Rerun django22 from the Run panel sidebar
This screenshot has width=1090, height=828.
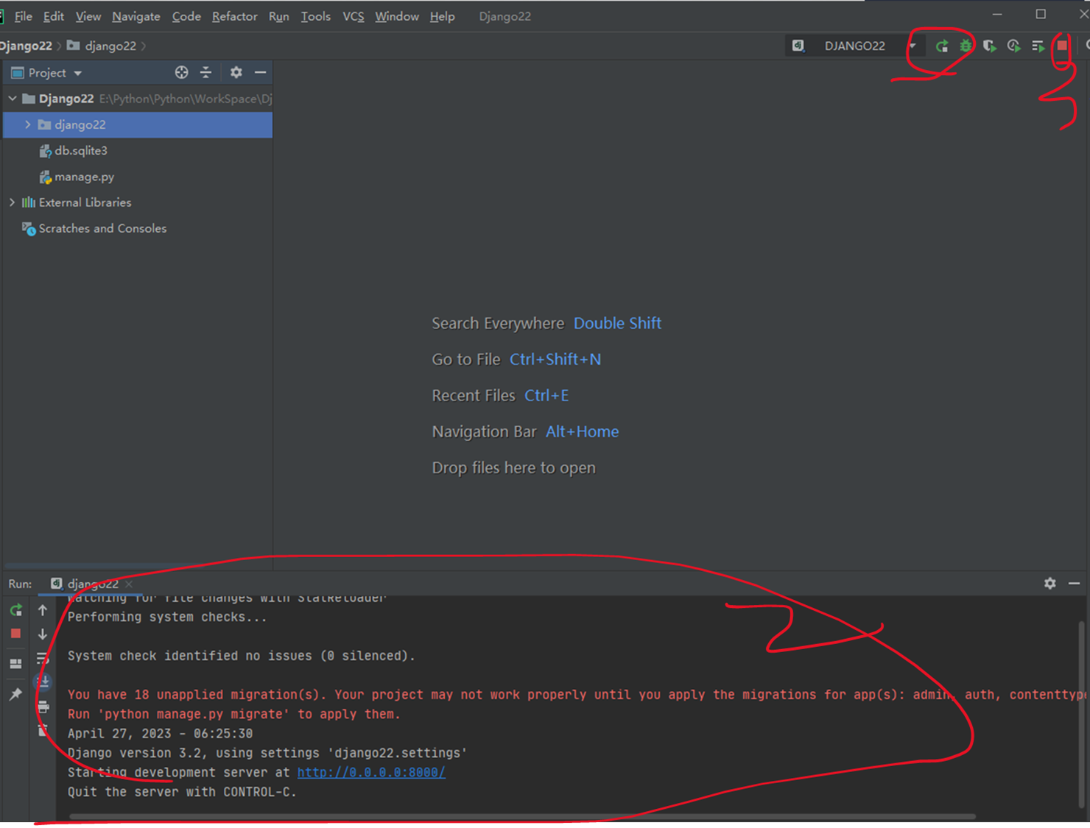tap(15, 610)
